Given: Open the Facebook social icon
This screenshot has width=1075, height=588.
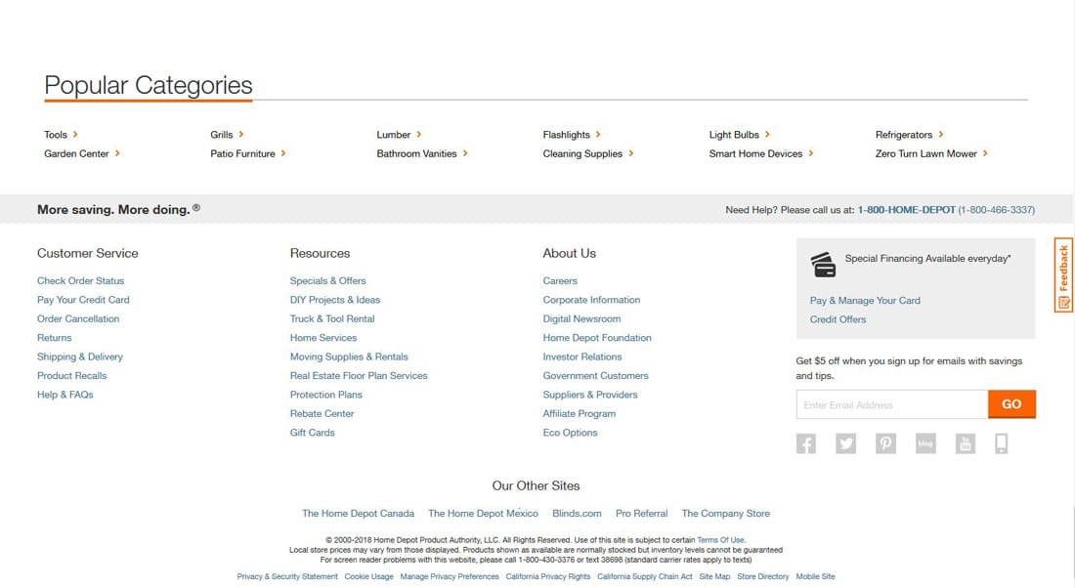Looking at the screenshot, I should tap(805, 443).
